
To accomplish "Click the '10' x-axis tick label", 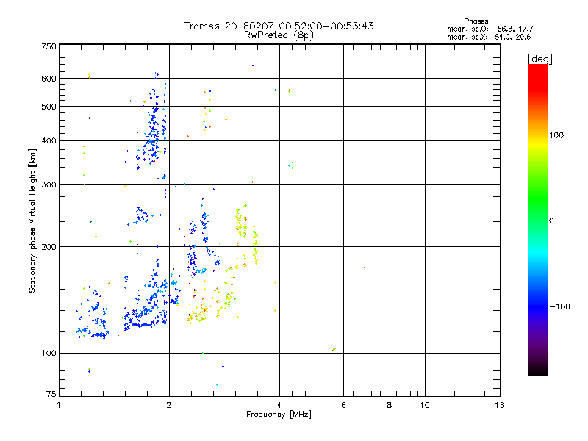I will pyautogui.click(x=425, y=405).
